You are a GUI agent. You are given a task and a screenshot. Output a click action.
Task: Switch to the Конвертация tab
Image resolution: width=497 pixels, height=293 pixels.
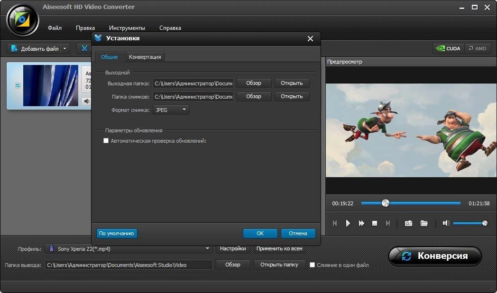[145, 57]
